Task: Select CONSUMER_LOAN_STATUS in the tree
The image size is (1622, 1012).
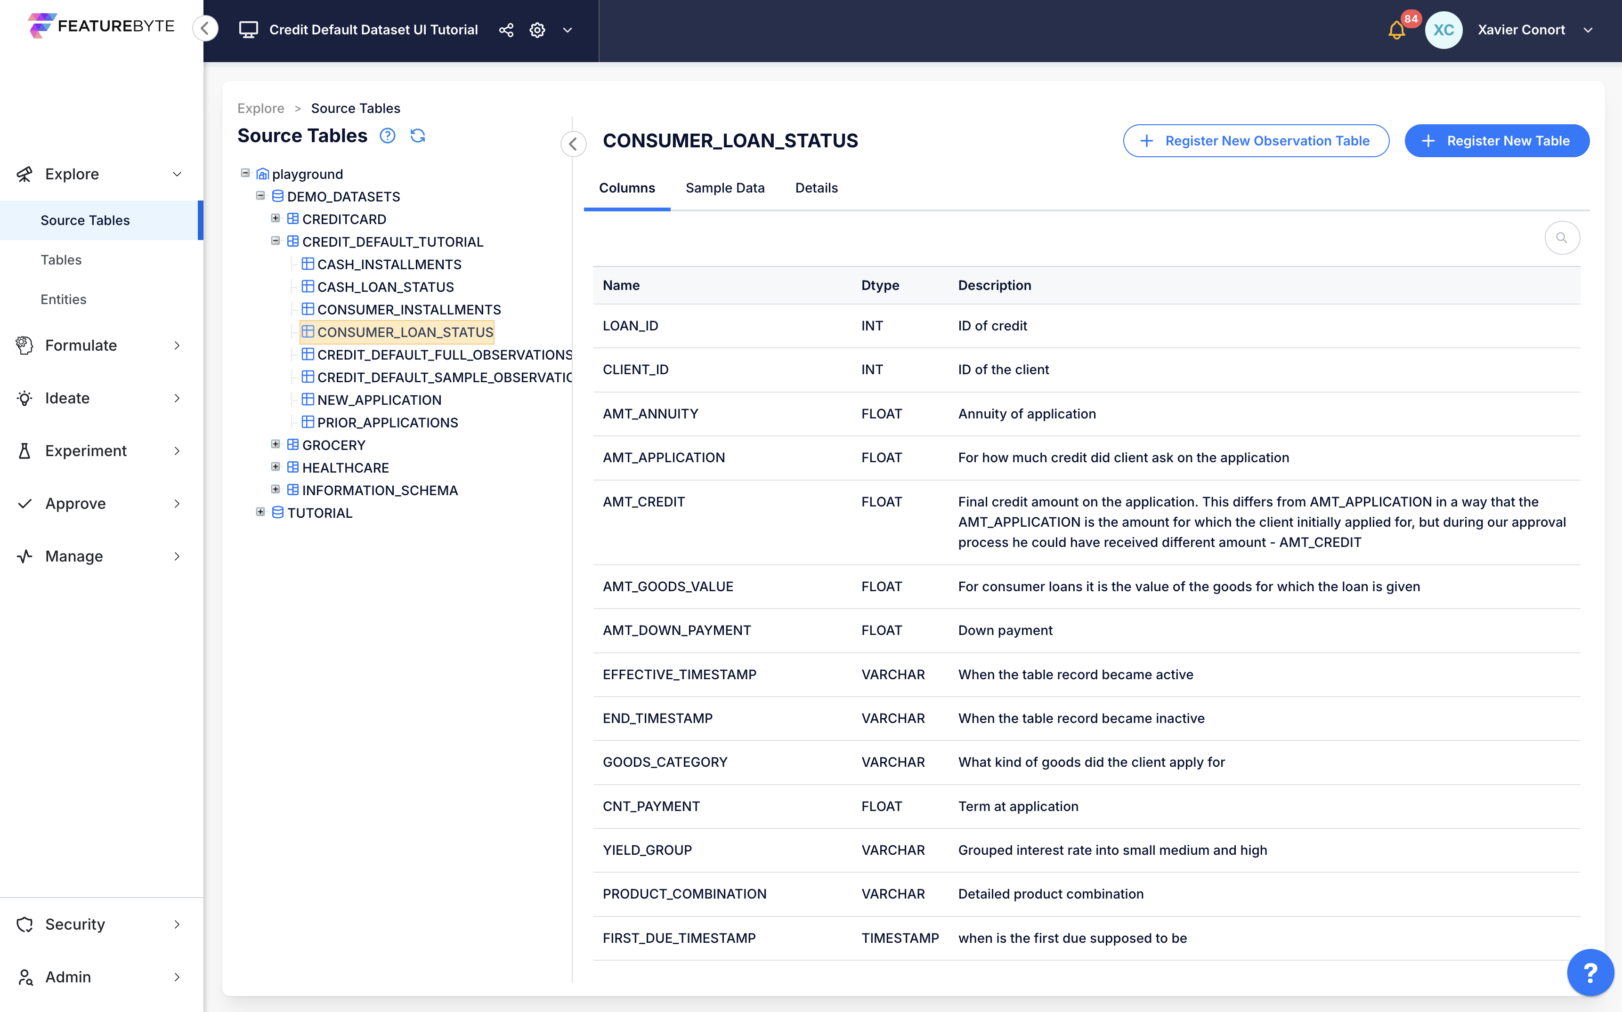Action: click(397, 332)
